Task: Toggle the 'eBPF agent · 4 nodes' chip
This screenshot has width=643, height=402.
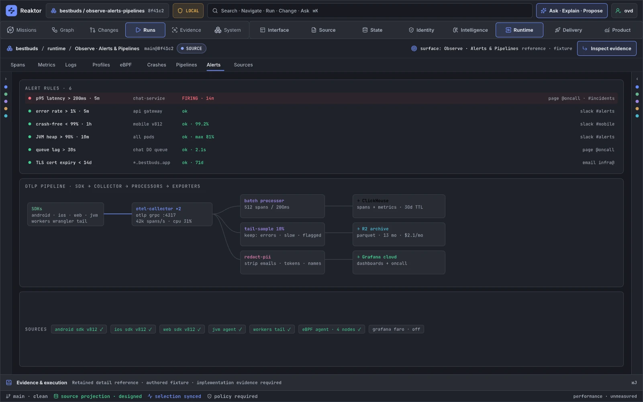Action: click(x=331, y=329)
